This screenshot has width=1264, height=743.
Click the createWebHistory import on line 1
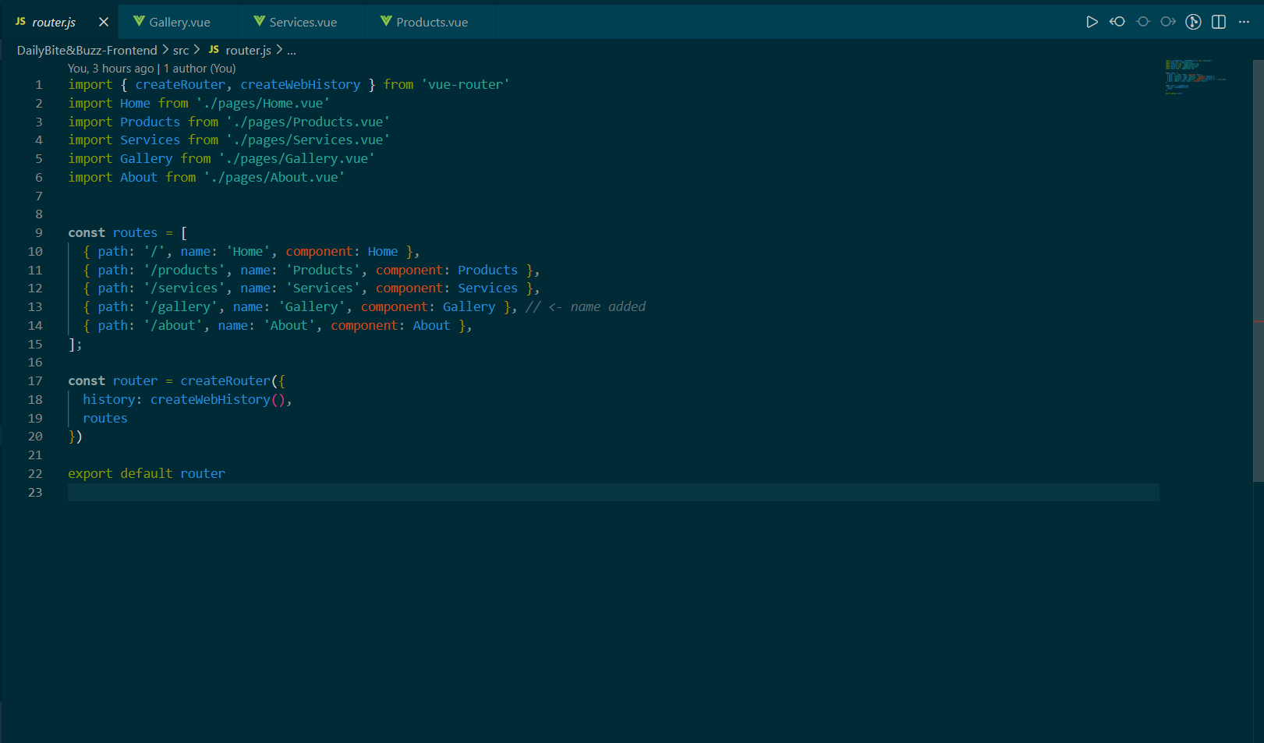click(300, 84)
